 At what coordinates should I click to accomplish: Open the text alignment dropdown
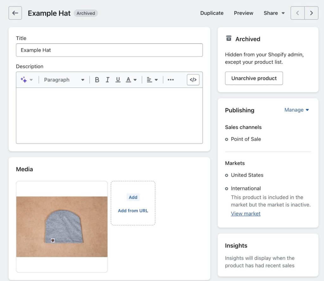pos(152,80)
